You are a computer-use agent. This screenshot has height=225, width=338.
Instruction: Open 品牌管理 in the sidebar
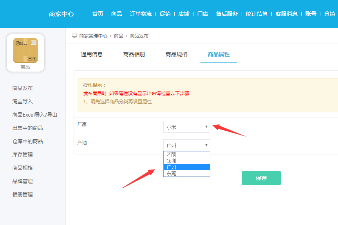22,181
